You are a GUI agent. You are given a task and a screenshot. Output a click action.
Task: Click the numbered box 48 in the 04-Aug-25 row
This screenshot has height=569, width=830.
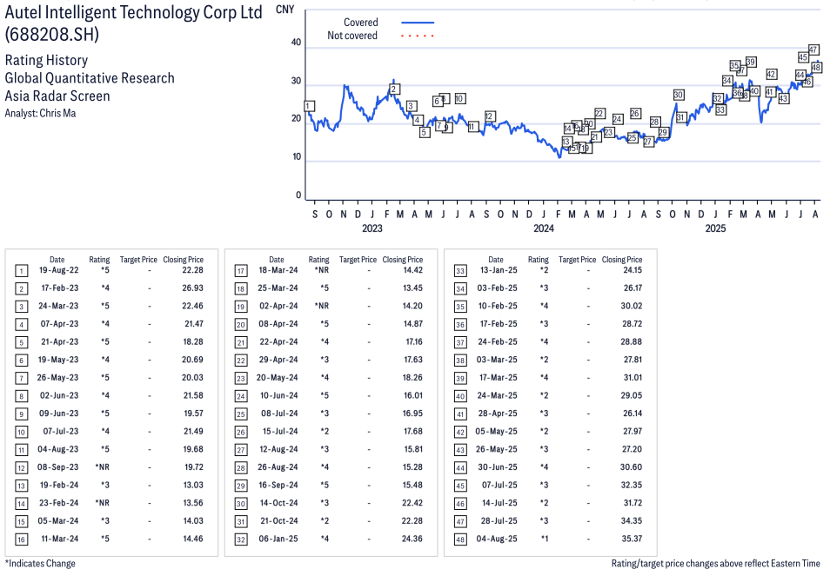point(460,539)
